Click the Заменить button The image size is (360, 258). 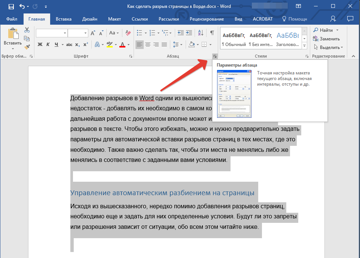coord(326,39)
